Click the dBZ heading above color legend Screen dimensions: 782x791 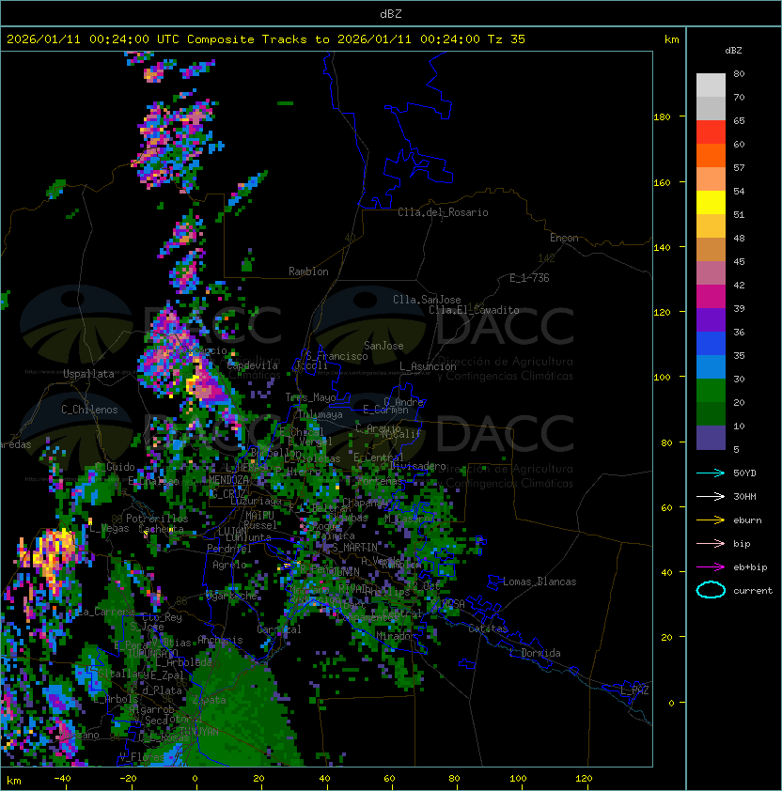[733, 51]
